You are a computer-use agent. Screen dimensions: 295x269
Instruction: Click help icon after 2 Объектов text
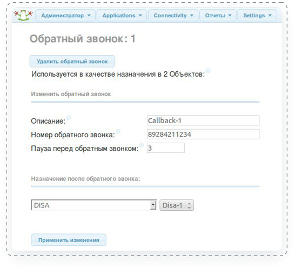[x=208, y=71]
